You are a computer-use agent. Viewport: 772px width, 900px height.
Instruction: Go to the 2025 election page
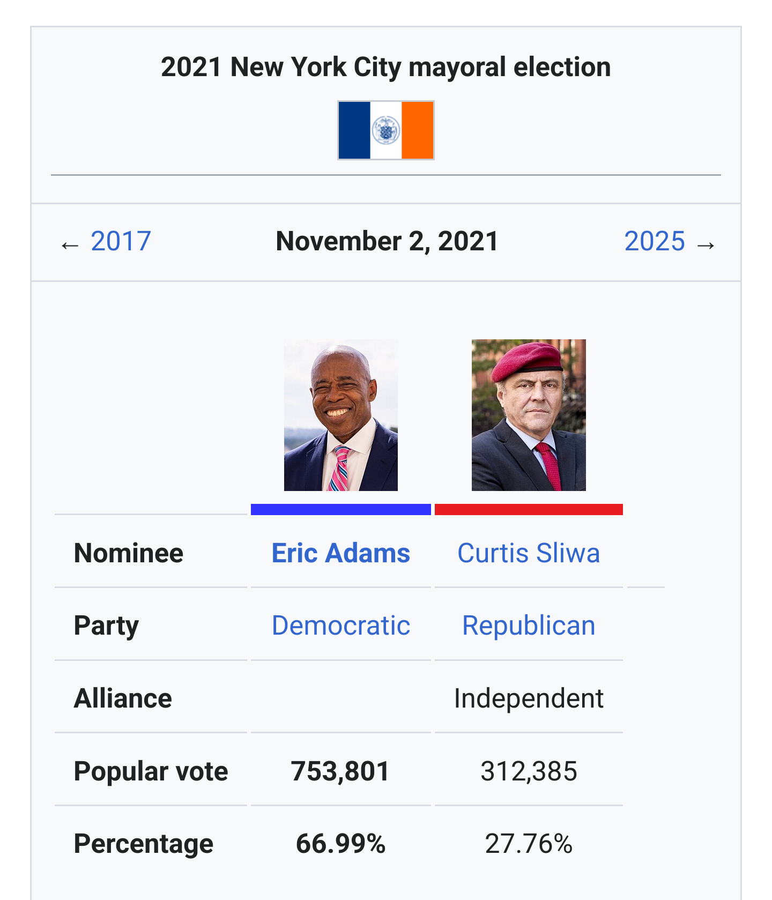pyautogui.click(x=655, y=241)
